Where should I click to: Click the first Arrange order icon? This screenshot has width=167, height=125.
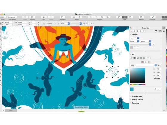91,17
